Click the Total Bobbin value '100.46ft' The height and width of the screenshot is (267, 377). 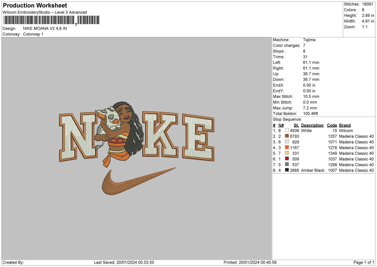click(x=310, y=114)
